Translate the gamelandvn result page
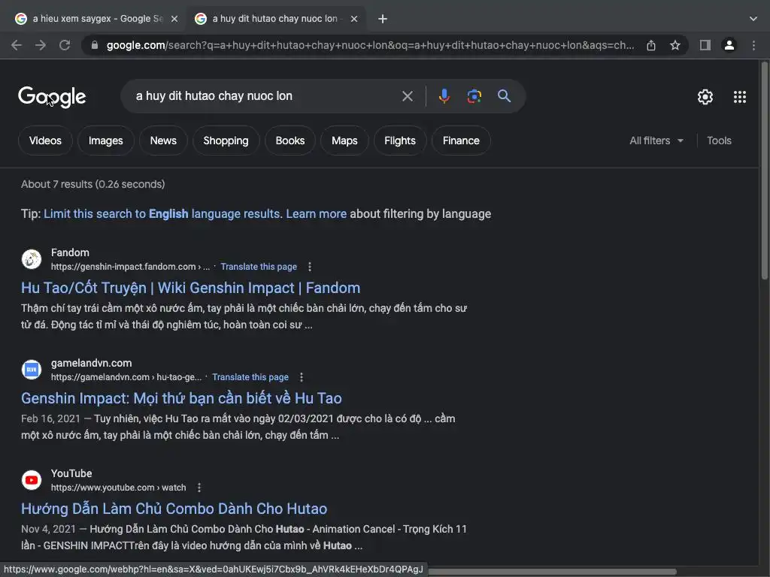770x577 pixels. 250,377
